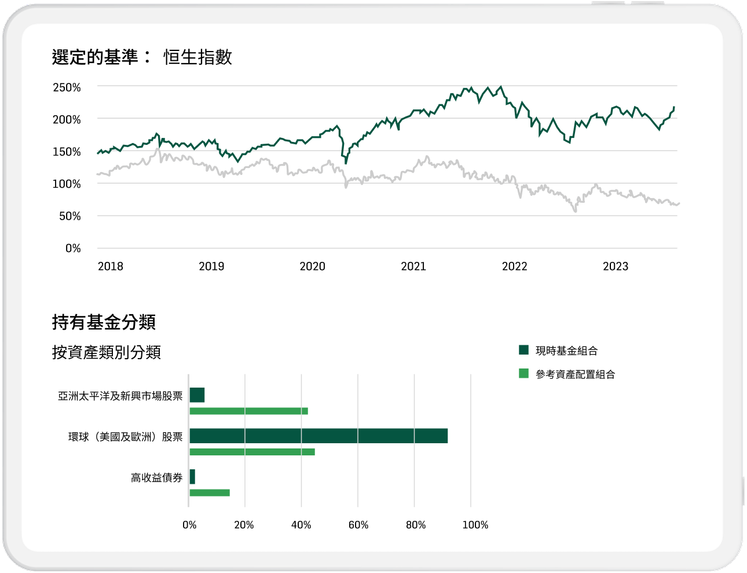Click the light green 高收益債券 reference bar

(x=210, y=493)
